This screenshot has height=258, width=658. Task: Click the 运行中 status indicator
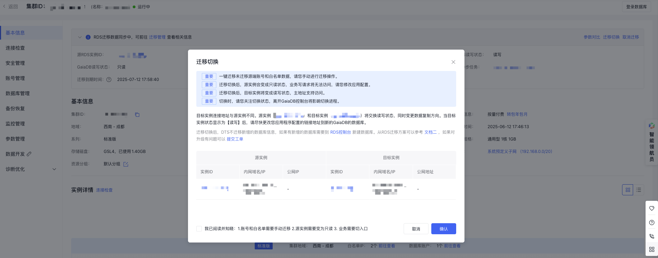[141, 7]
